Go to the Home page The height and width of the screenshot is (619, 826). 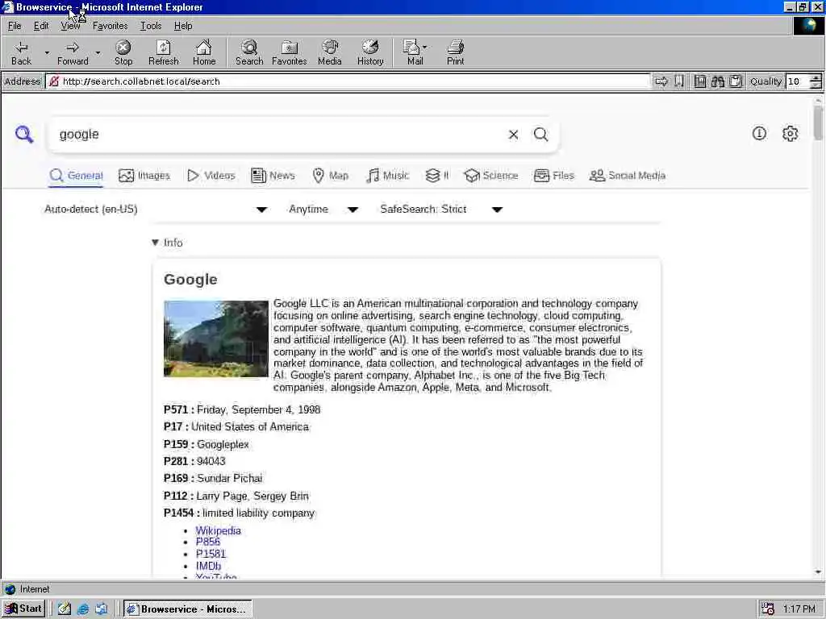pyautogui.click(x=204, y=52)
